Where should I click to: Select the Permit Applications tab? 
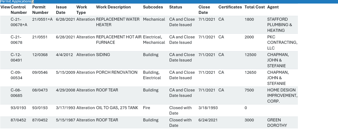(16, 1)
